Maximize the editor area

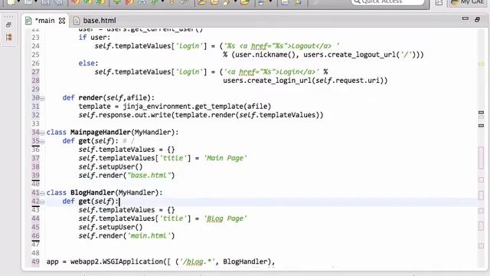click(477, 20)
